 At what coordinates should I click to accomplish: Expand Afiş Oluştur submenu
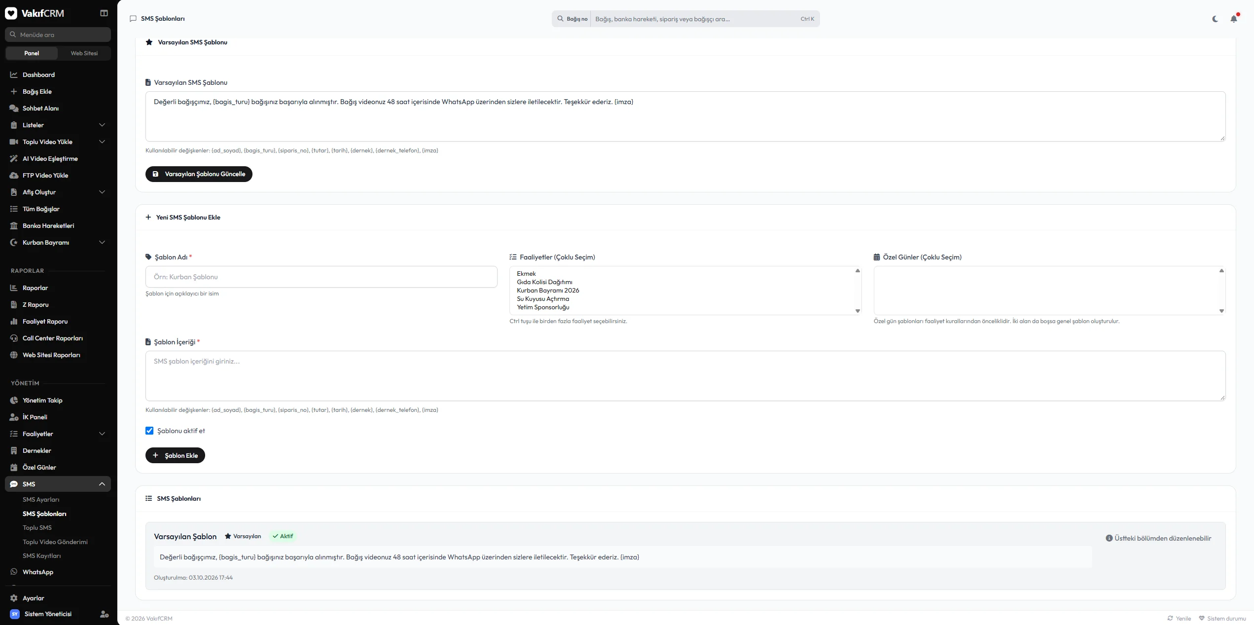(58, 192)
